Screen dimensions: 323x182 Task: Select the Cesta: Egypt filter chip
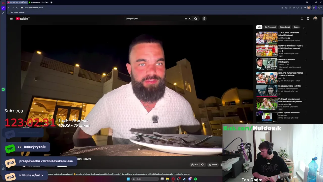[285, 27]
